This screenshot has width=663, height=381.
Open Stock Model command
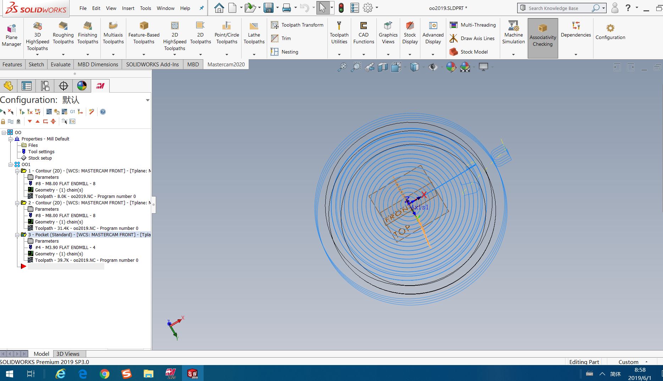point(469,52)
